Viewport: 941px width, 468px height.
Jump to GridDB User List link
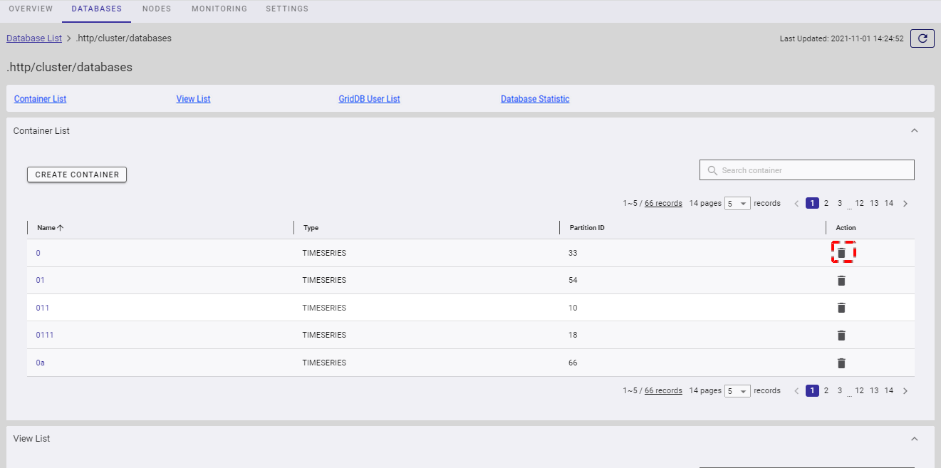tap(369, 99)
